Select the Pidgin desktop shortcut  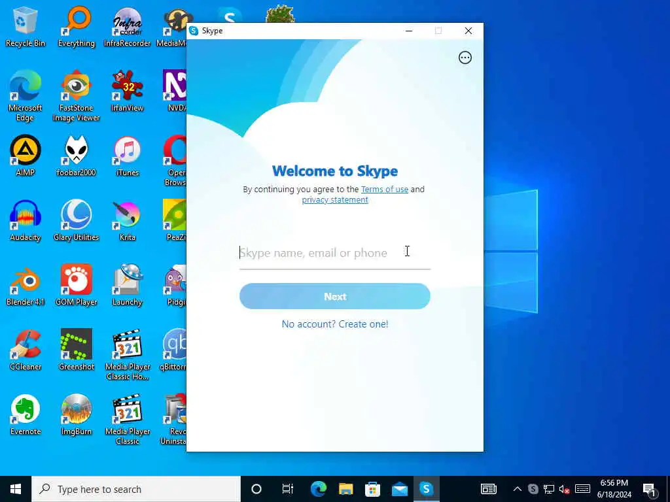pyautogui.click(x=176, y=285)
